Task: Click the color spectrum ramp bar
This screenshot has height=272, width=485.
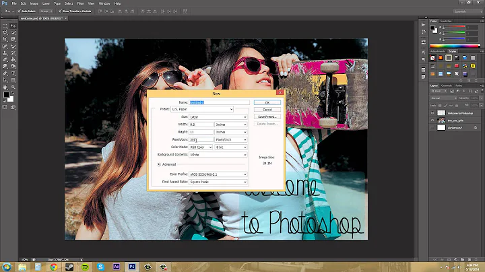Action: click(x=455, y=46)
